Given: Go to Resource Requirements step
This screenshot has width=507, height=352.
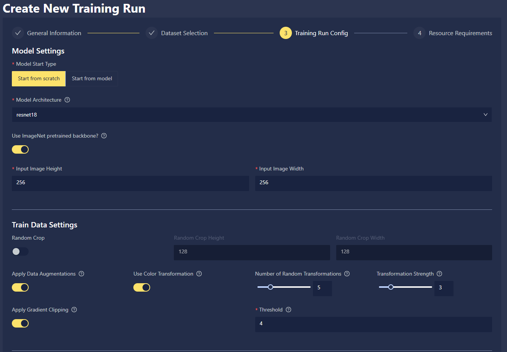Looking at the screenshot, I should pyautogui.click(x=460, y=33).
